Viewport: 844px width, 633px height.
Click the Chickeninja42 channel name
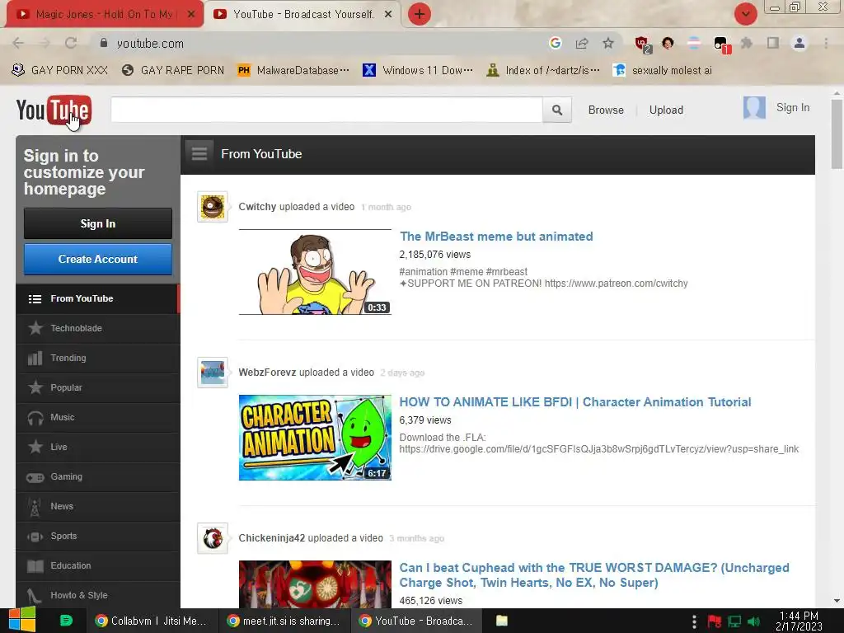(272, 538)
